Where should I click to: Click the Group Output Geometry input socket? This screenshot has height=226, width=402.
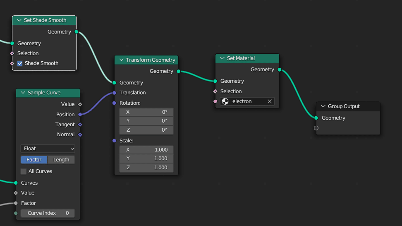coord(316,118)
